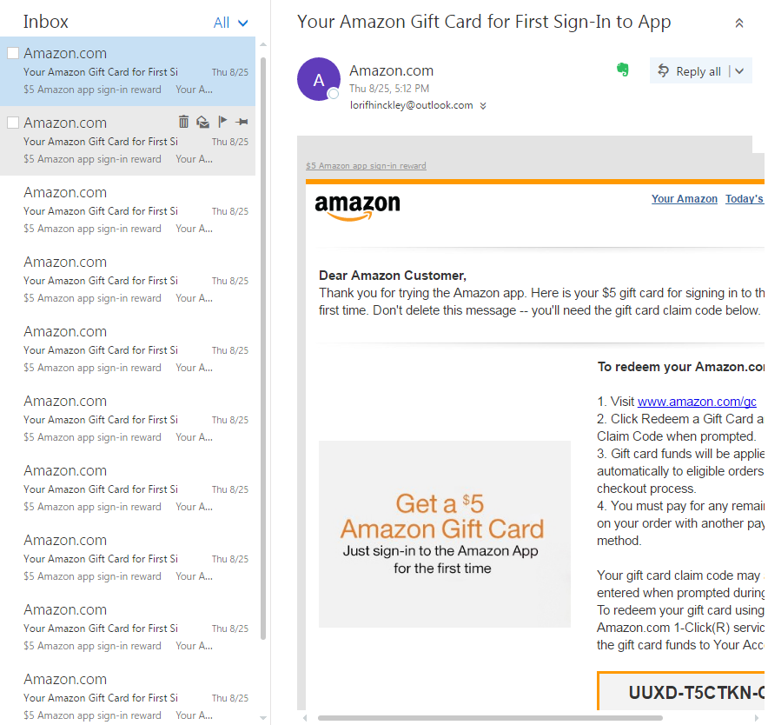Pin the hovered Amazon.com email
Viewport: 768px width, 725px height.
coord(242,123)
